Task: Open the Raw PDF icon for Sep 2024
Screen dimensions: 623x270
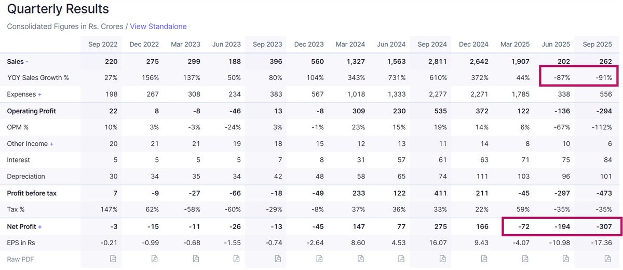Action: (x=442, y=259)
